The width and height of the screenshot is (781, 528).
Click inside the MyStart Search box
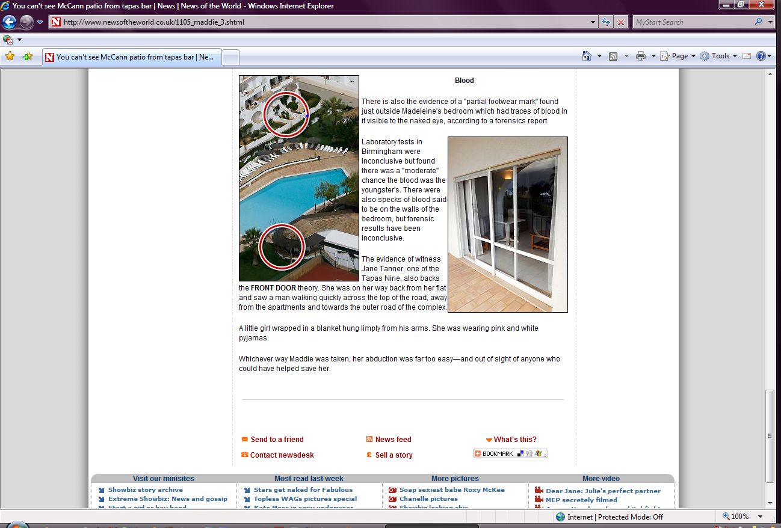[x=692, y=22]
